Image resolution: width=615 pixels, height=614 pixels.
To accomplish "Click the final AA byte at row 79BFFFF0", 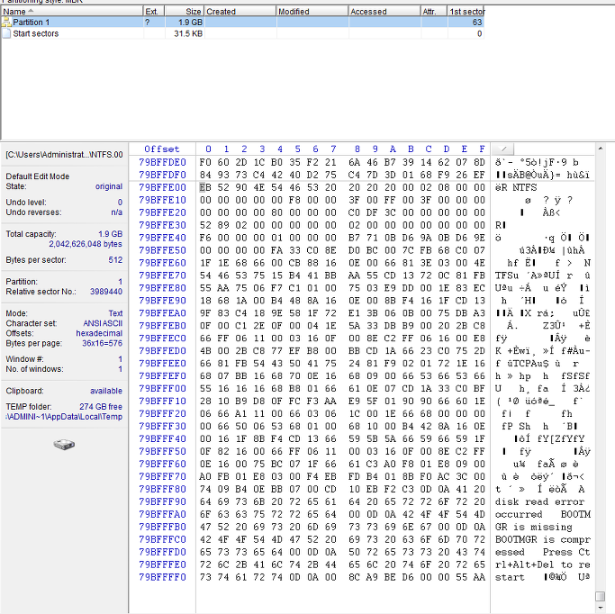I will [x=479, y=577].
